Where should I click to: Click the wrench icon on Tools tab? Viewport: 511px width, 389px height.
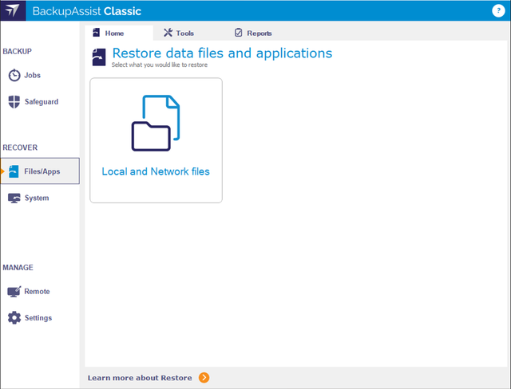click(168, 33)
